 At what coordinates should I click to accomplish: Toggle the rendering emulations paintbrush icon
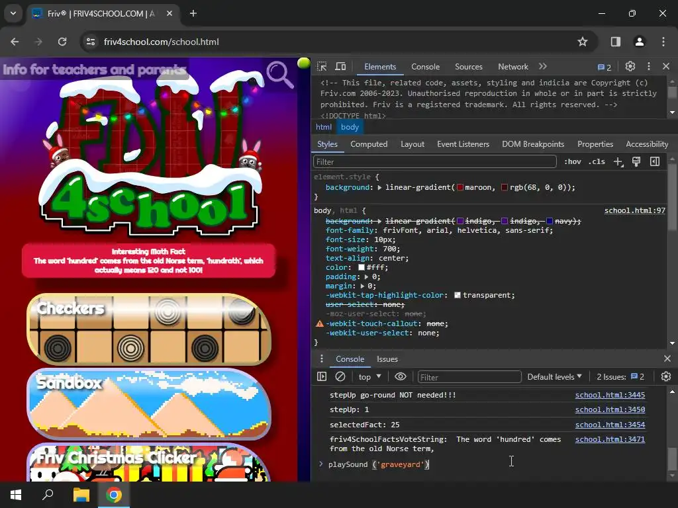[x=636, y=161]
